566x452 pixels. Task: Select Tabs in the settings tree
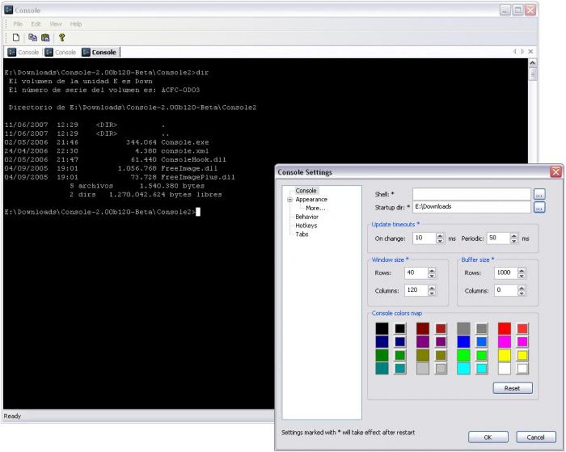tap(302, 234)
